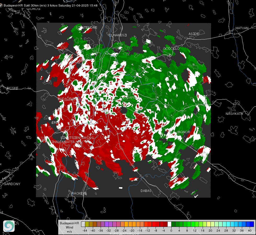Click the SZENTENDRE map label
The width and height of the screenshot is (256, 235).
(x=87, y=28)
